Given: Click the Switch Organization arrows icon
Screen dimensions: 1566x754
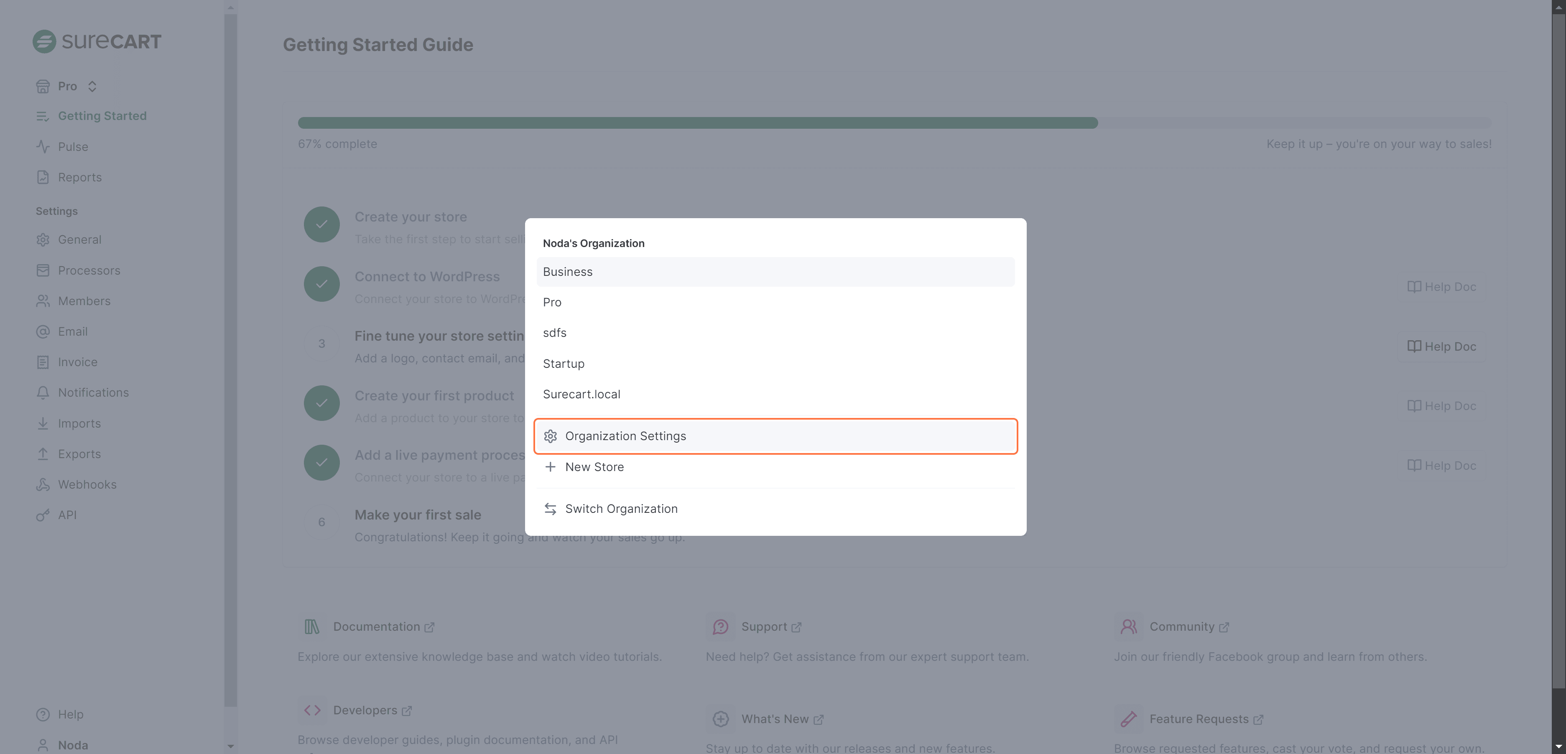Looking at the screenshot, I should point(550,509).
